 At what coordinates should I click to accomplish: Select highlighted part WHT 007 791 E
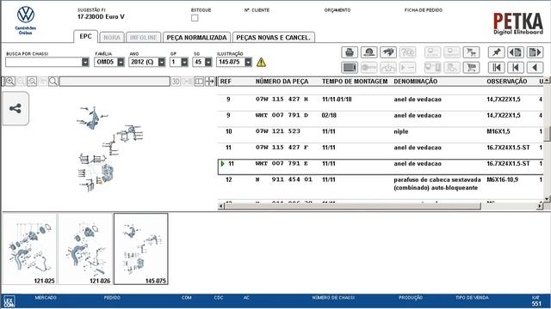[x=282, y=164]
